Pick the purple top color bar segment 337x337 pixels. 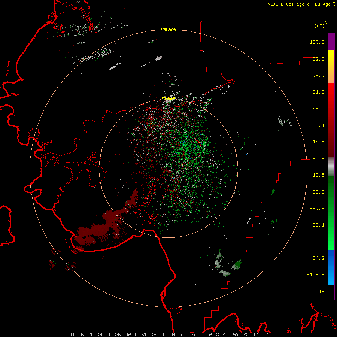click(x=331, y=42)
